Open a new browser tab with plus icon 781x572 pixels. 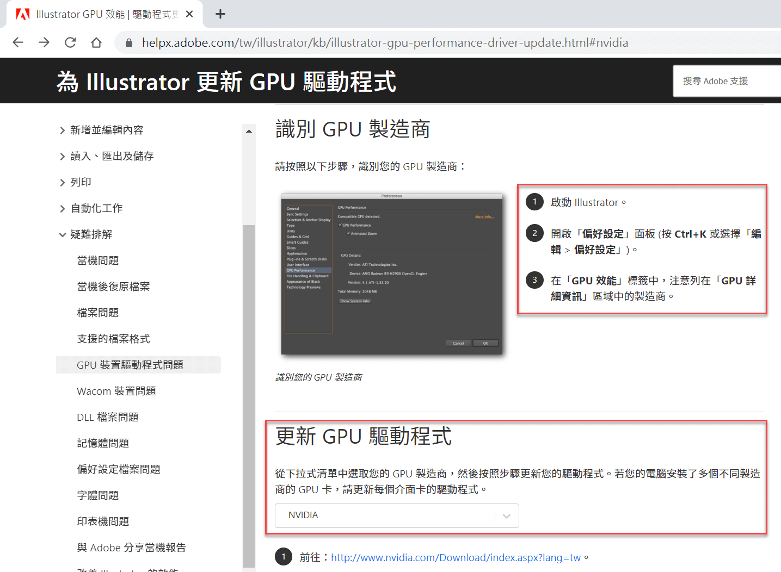[x=220, y=14]
